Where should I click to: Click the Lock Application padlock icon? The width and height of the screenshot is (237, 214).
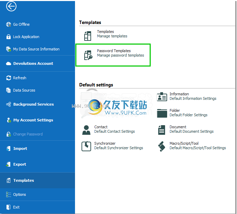9,37
